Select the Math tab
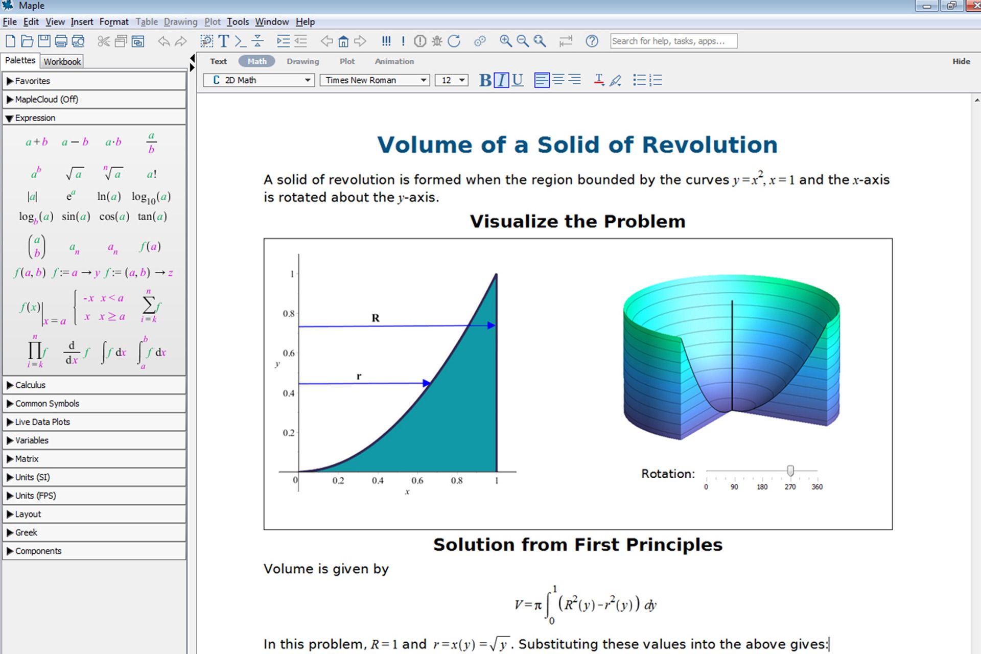The height and width of the screenshot is (654, 981). tap(255, 61)
